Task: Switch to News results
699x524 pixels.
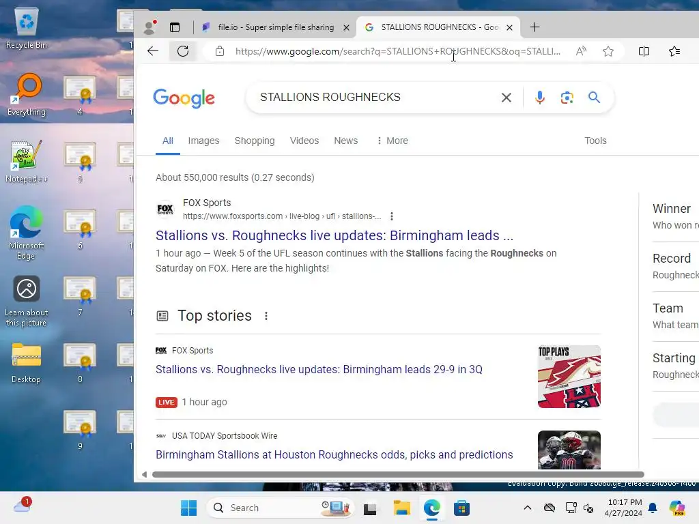Action: [x=346, y=141]
